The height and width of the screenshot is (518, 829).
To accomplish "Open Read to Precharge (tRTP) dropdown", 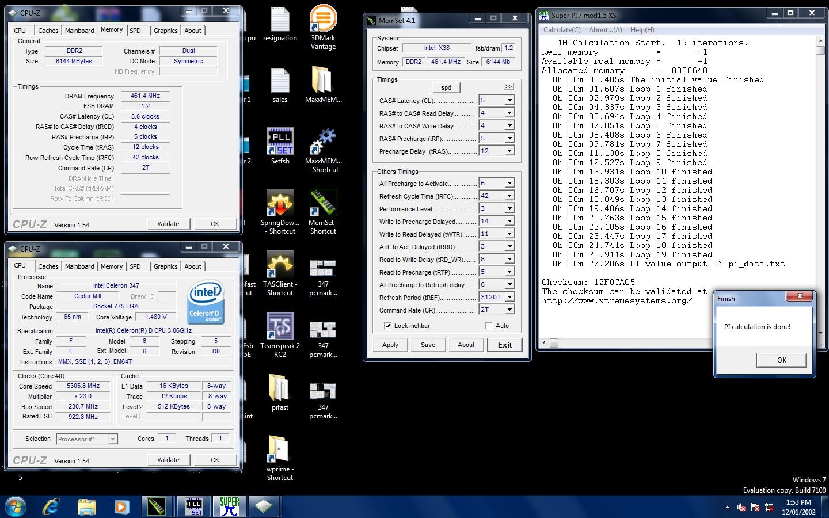I will pos(509,272).
